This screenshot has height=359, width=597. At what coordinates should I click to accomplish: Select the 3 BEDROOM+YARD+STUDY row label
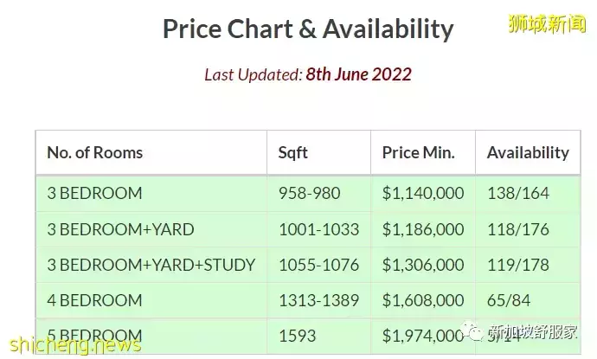(151, 265)
